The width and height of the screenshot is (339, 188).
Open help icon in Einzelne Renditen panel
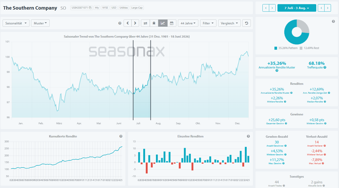(x=248, y=136)
